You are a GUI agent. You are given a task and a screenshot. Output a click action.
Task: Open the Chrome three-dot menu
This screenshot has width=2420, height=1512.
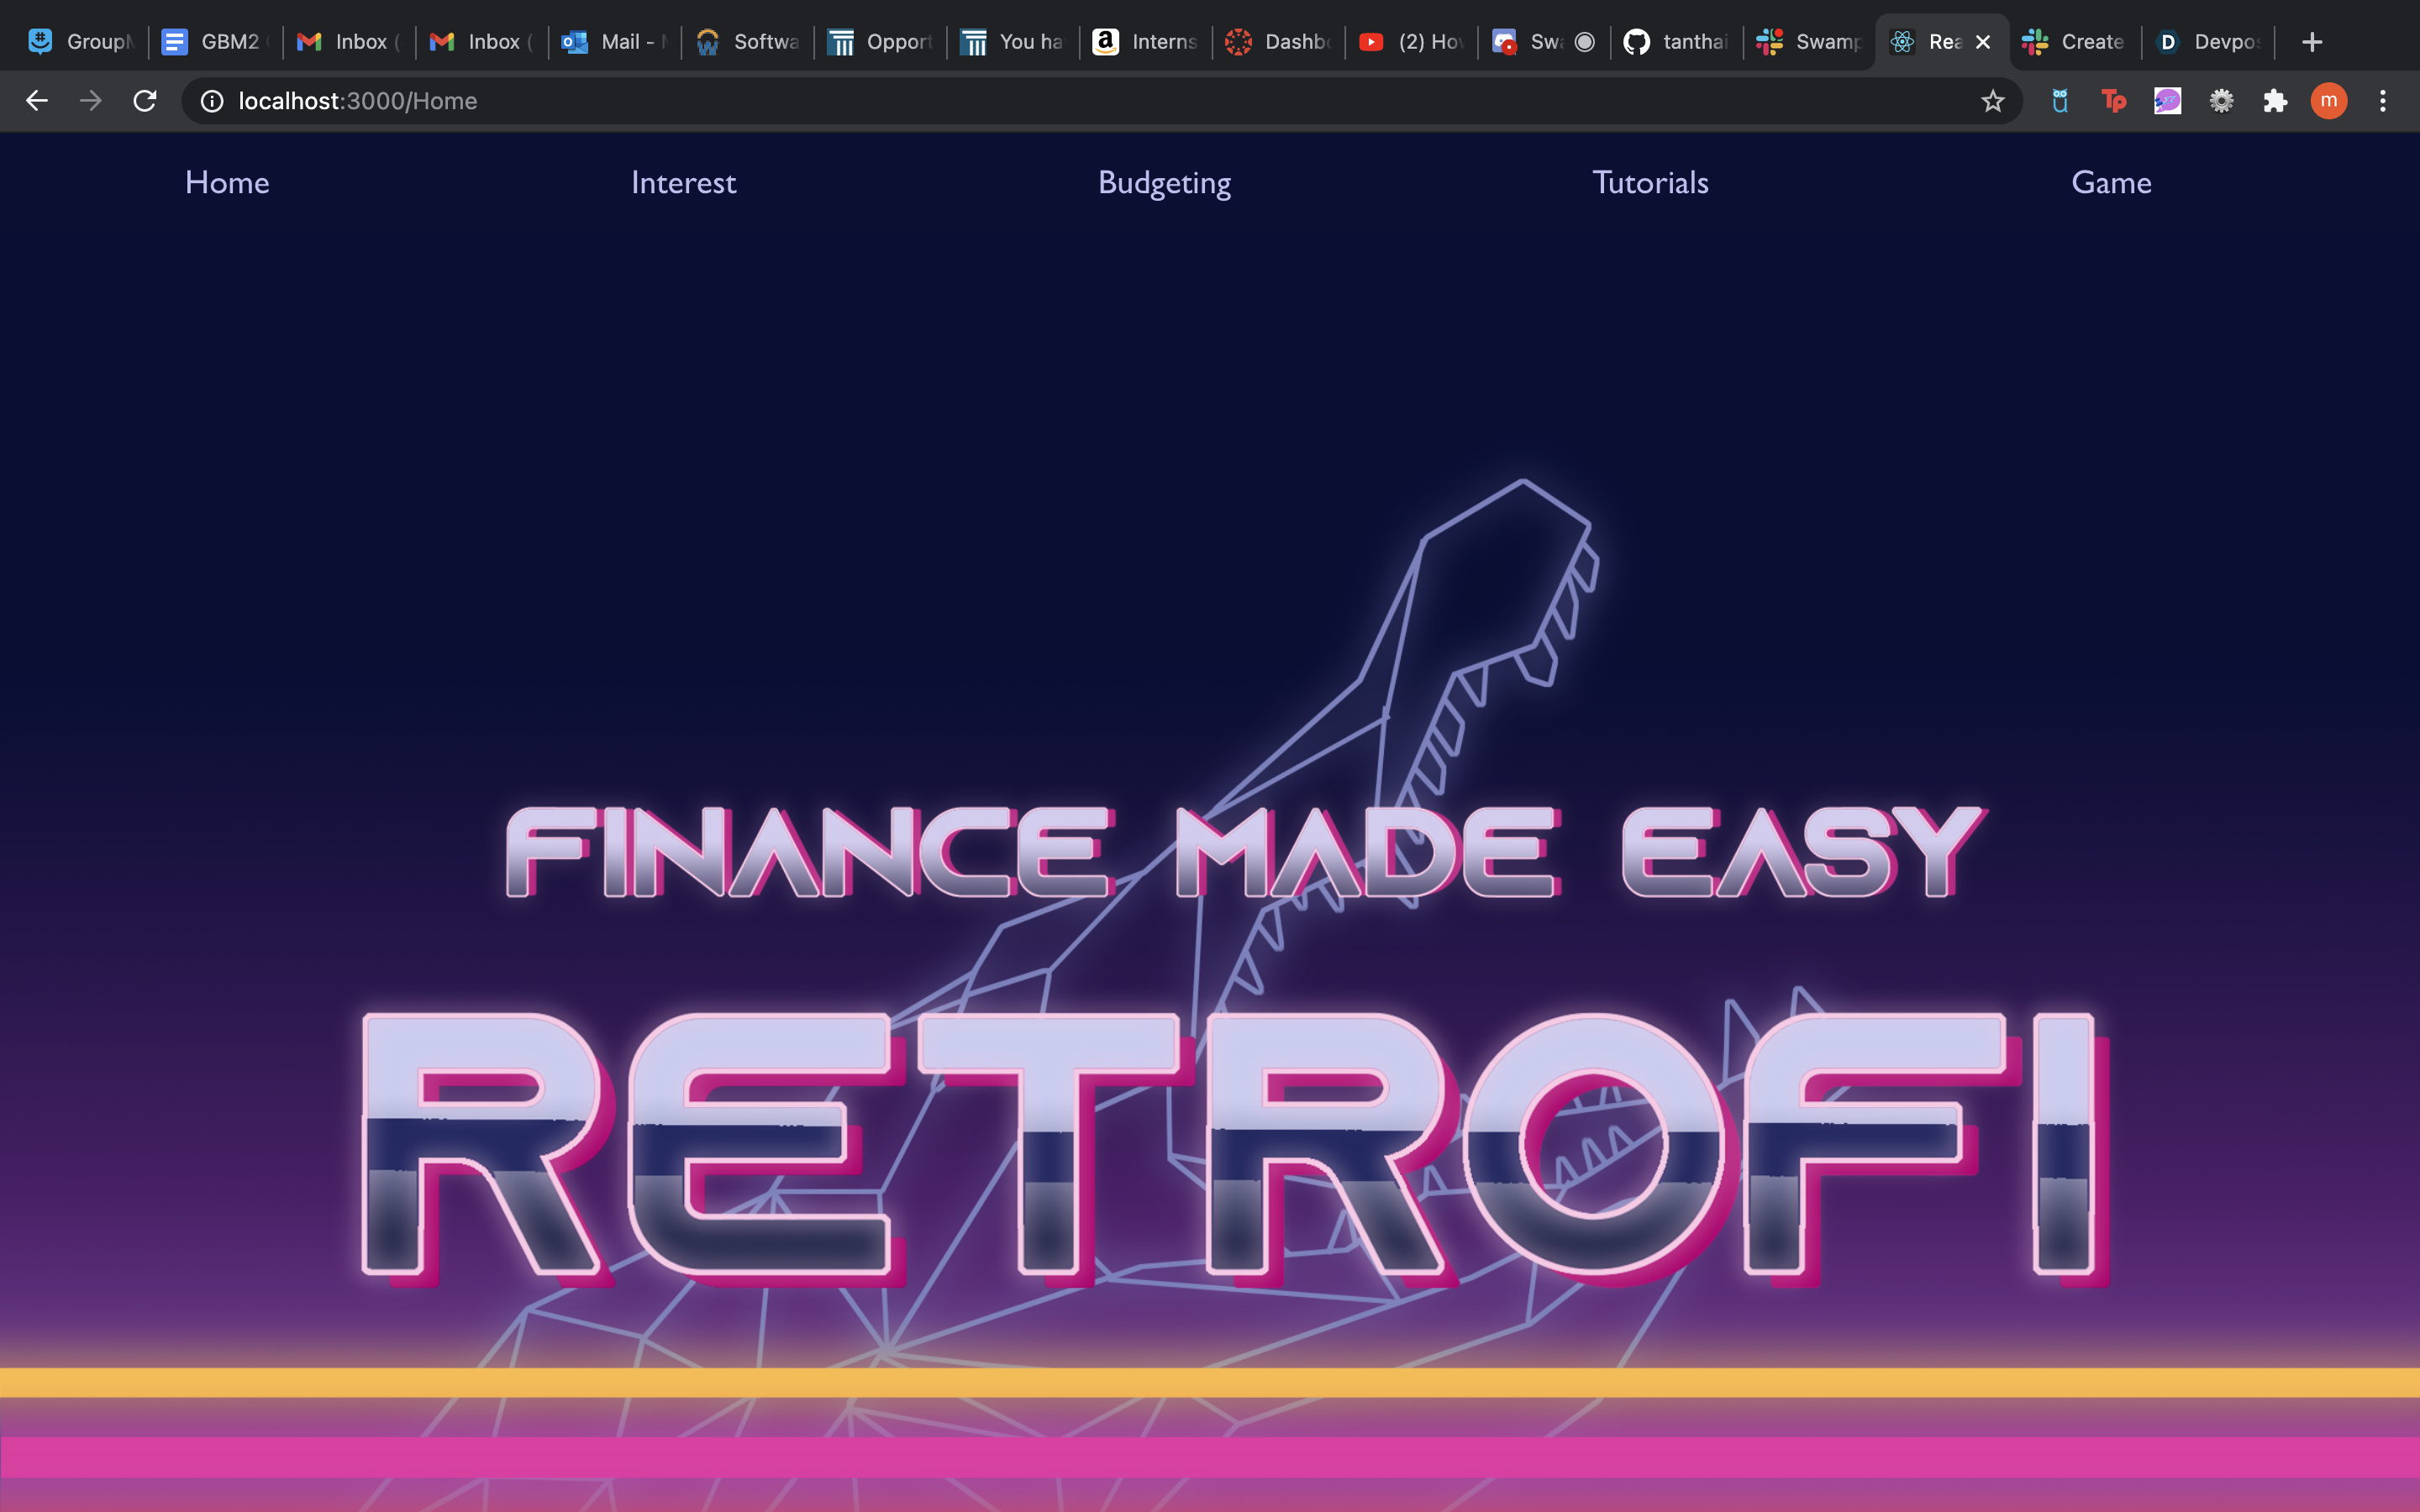(2383, 101)
